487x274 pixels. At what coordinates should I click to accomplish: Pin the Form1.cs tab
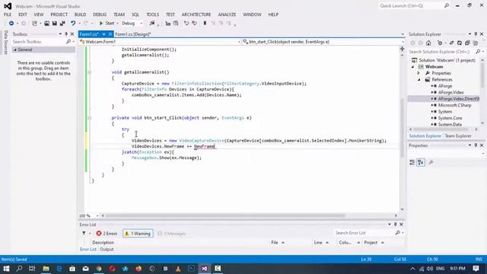point(103,34)
